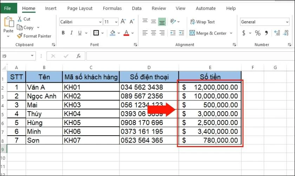295x176 pixels.
Task: Toggle Italic formatting
Action: tap(72, 33)
